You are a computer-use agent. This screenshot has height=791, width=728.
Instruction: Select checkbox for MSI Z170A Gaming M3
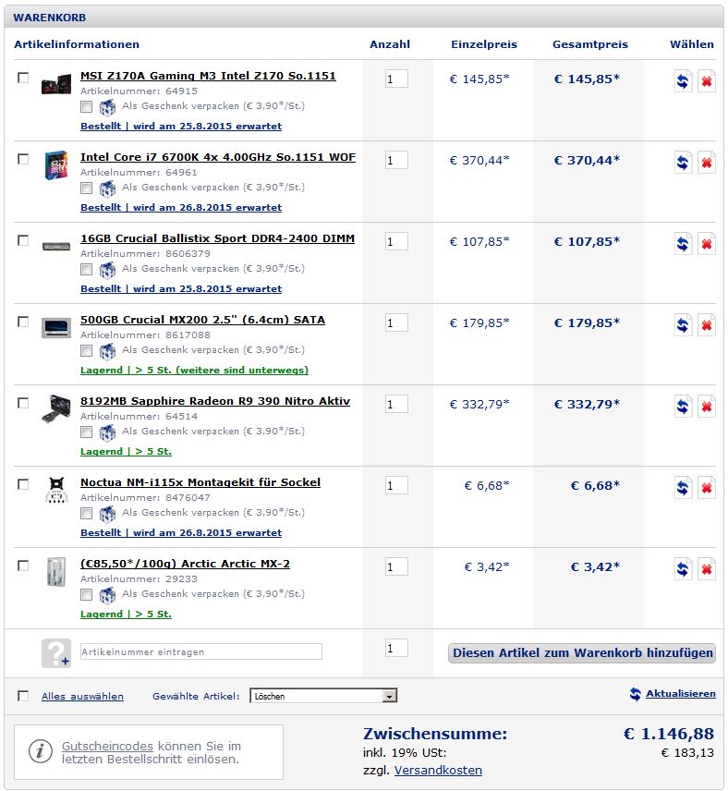pyautogui.click(x=23, y=78)
